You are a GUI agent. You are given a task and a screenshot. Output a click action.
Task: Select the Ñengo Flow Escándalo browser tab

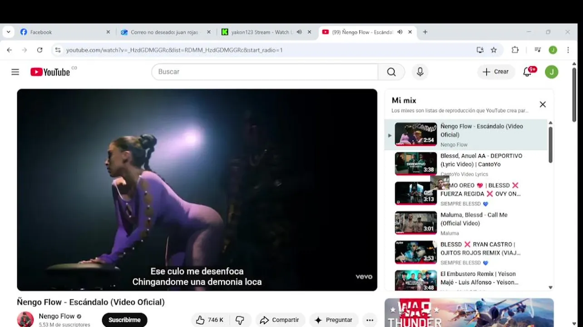click(x=362, y=32)
